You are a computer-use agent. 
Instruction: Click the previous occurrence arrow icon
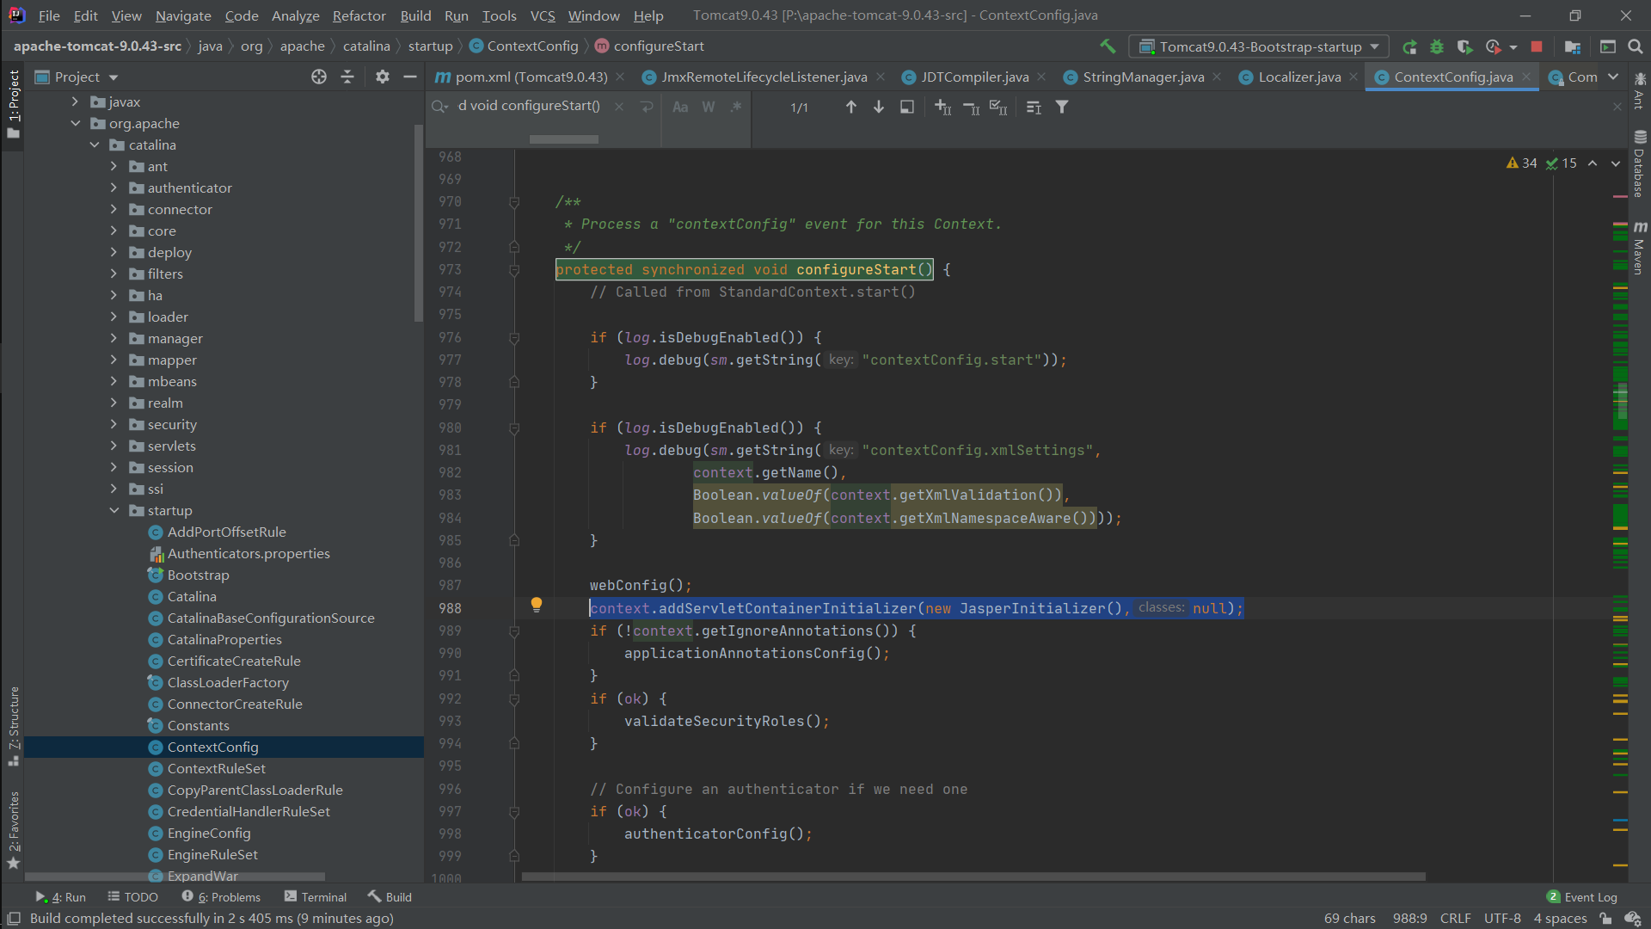click(x=850, y=107)
